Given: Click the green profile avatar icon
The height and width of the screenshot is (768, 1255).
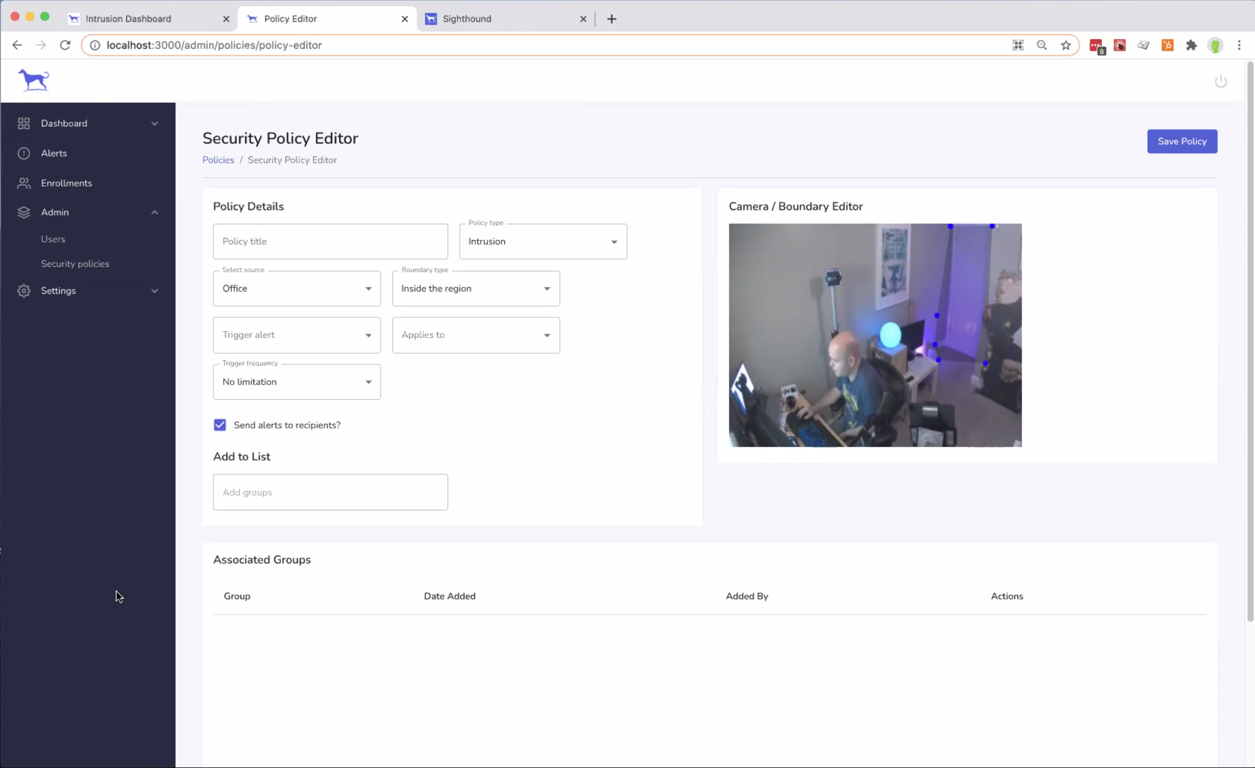Looking at the screenshot, I should coord(1215,45).
